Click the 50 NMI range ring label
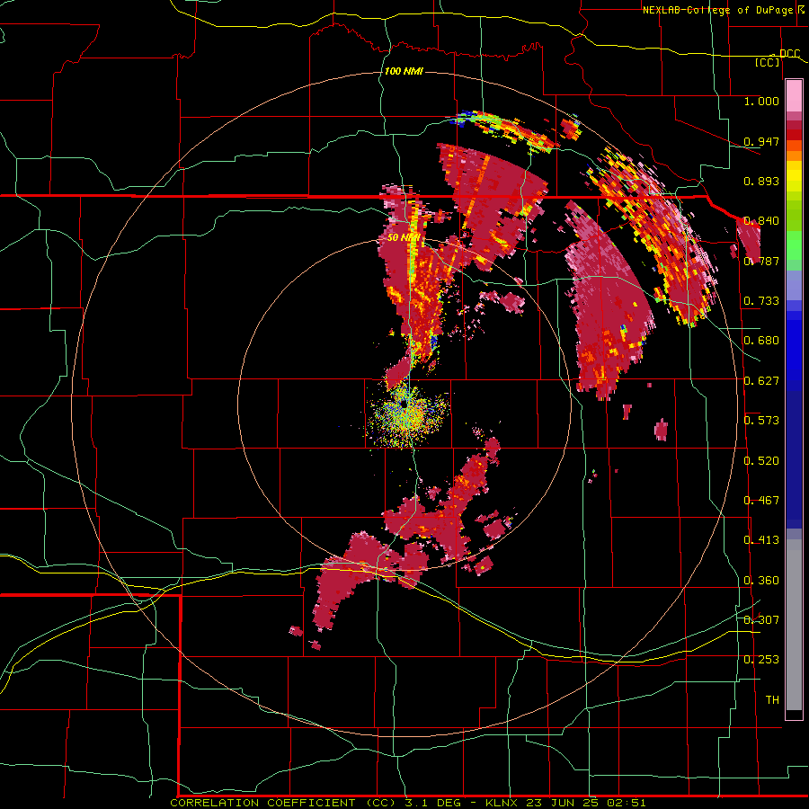This screenshot has width=809, height=809. pyautogui.click(x=404, y=238)
